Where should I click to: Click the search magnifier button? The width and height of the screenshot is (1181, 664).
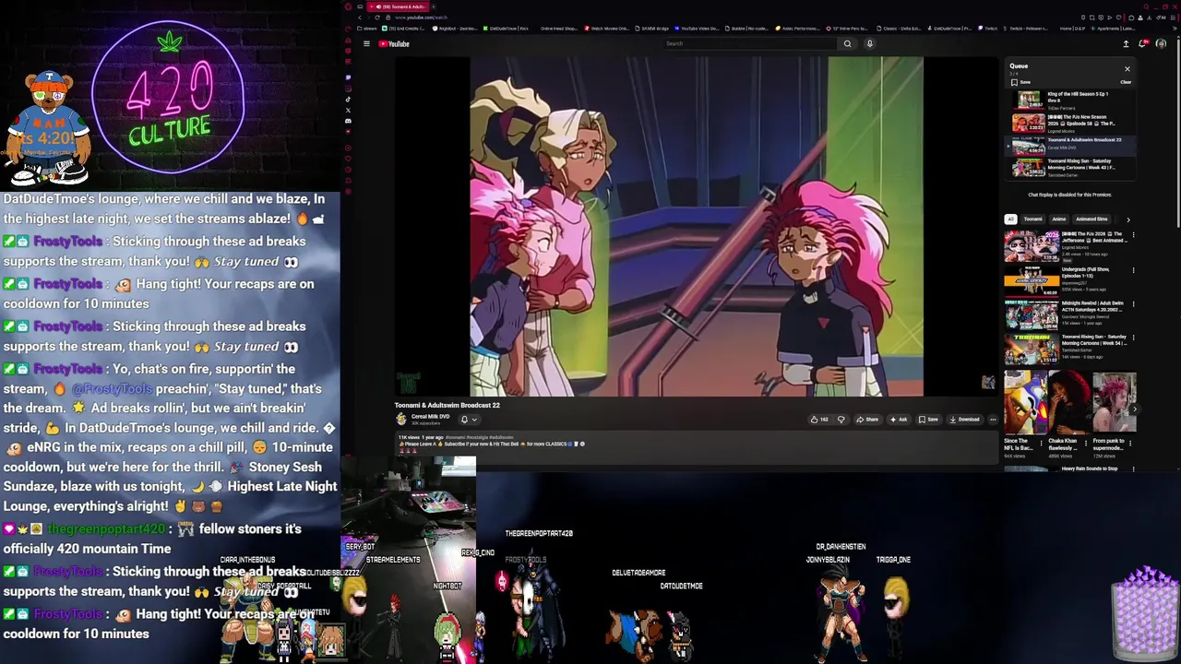[x=847, y=43]
